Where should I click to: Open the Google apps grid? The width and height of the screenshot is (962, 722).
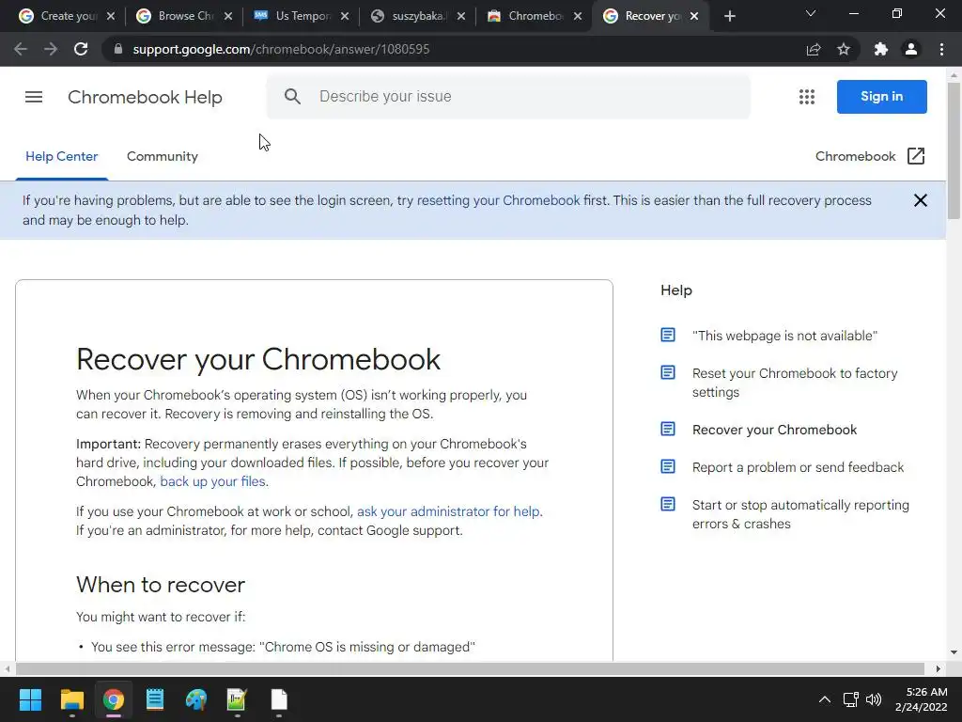coord(807,97)
